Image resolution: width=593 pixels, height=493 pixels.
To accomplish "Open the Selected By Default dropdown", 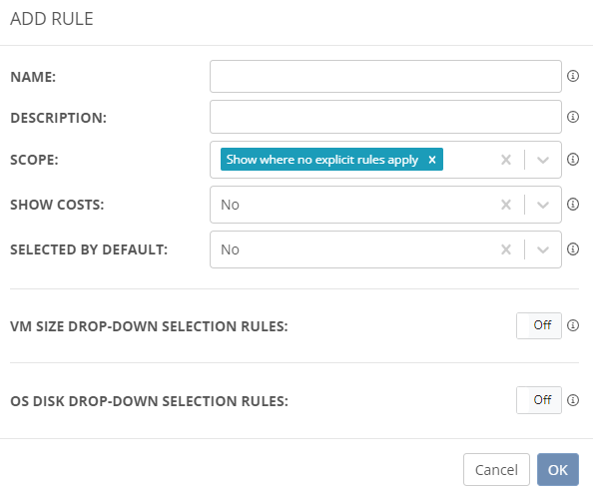I will pos(543,249).
